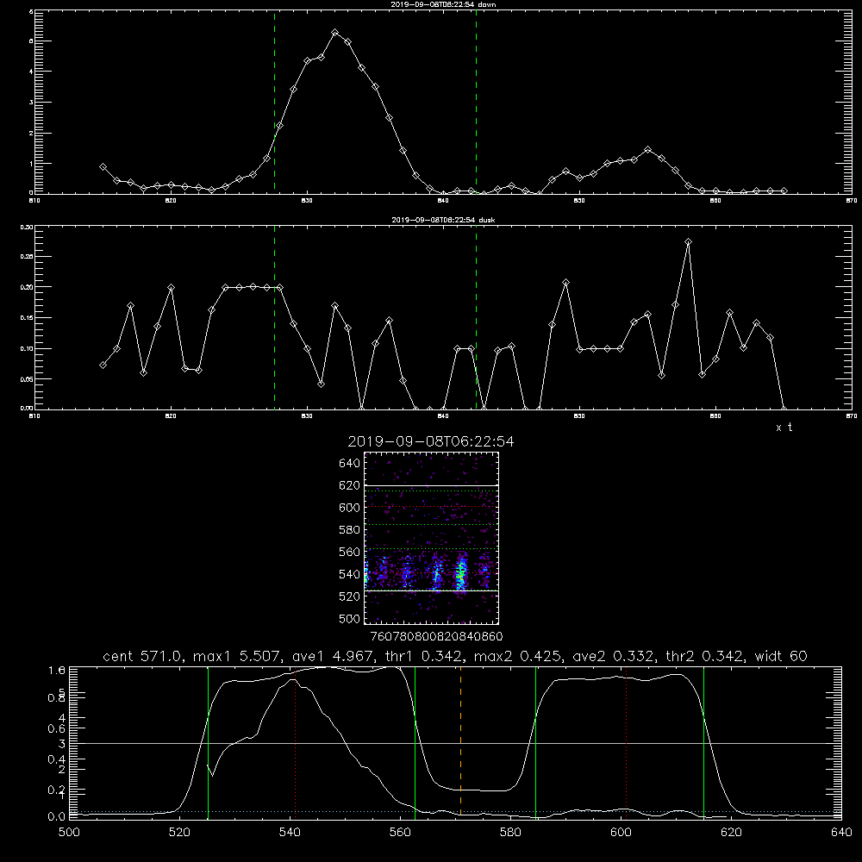Viewport: 862px width, 862px height.
Task: Click the right green dashed line in dawn plot
Action: 476,102
